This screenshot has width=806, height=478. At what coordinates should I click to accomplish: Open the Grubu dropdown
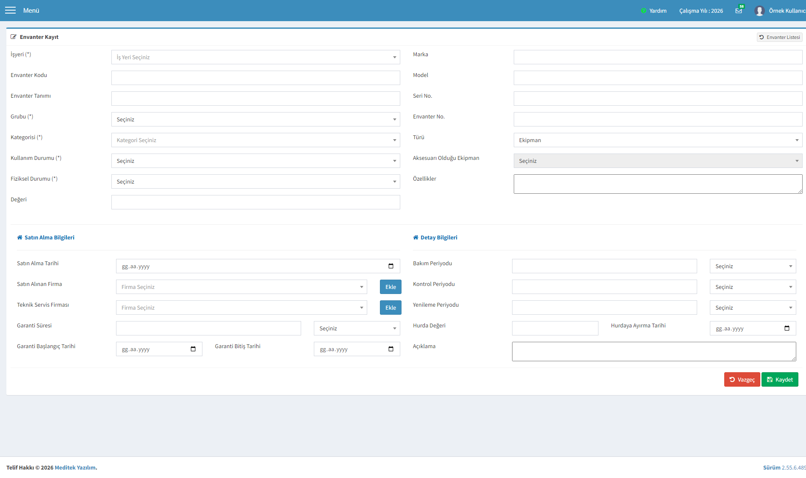[255, 119]
